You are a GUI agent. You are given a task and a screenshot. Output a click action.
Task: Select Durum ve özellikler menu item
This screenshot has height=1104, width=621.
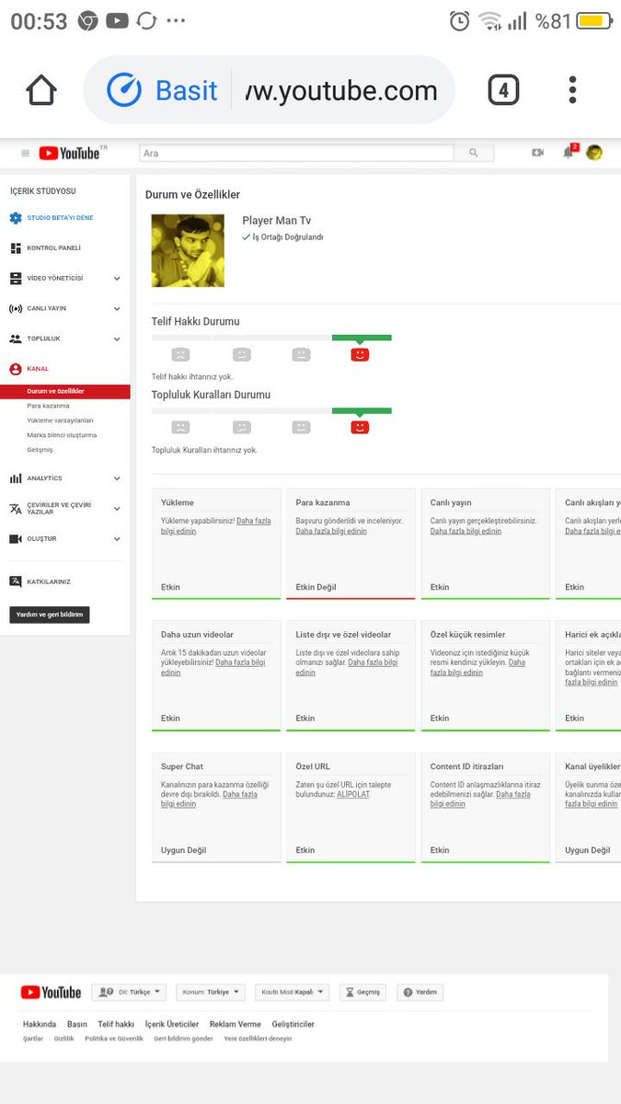coord(65,391)
